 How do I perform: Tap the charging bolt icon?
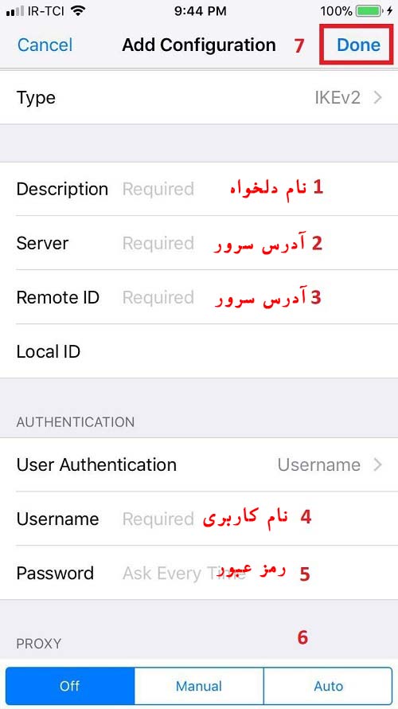pos(390,11)
